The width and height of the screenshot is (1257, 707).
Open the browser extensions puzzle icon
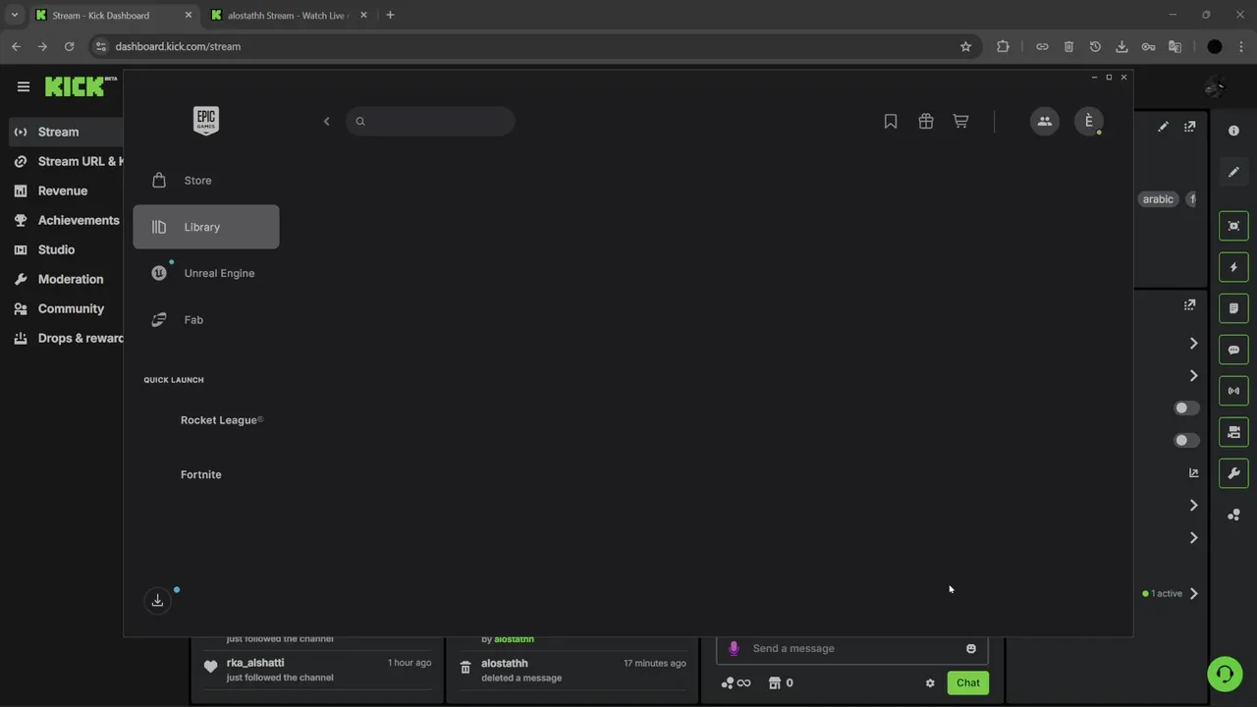(x=1003, y=46)
